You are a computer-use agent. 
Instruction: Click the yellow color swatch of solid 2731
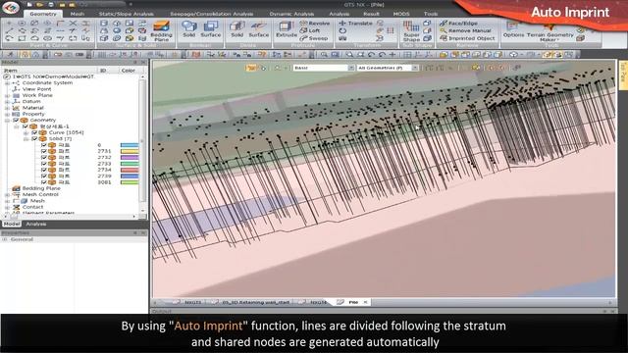tap(130, 151)
